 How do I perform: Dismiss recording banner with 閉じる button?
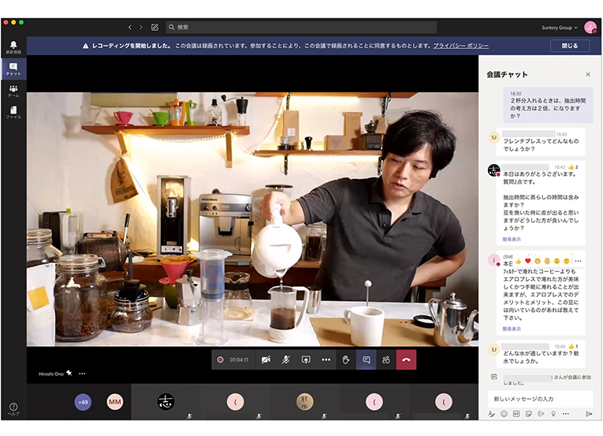click(x=570, y=46)
